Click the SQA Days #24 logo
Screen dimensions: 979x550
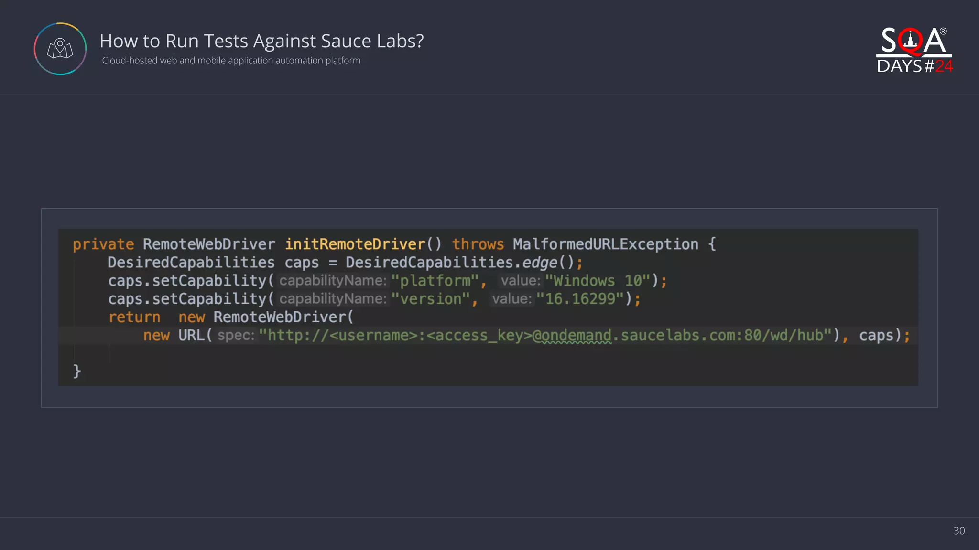914,51
